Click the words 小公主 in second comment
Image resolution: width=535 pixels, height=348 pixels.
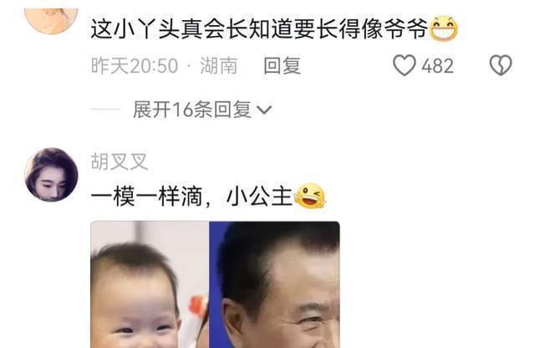(260, 197)
